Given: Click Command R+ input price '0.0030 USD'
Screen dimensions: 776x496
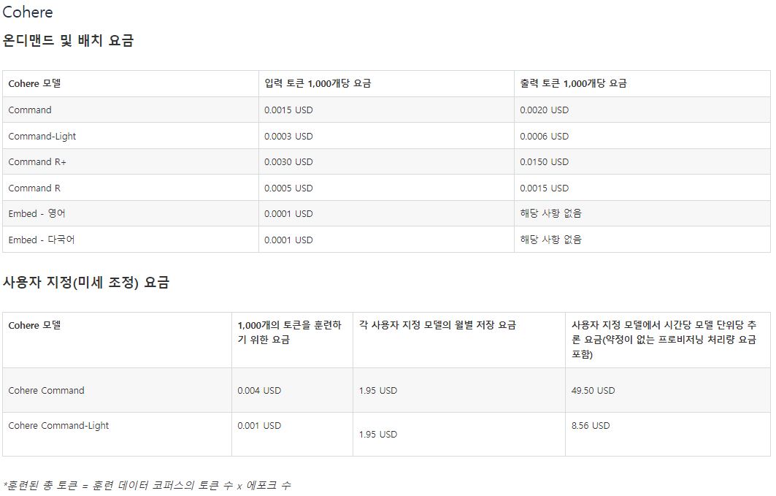Looking at the screenshot, I should tap(288, 162).
